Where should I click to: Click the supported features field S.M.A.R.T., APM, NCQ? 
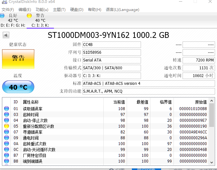[x=149, y=91]
